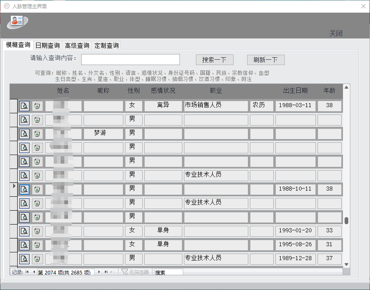Click the 关闭 link
The height and width of the screenshot is (290, 370).
[x=336, y=33]
